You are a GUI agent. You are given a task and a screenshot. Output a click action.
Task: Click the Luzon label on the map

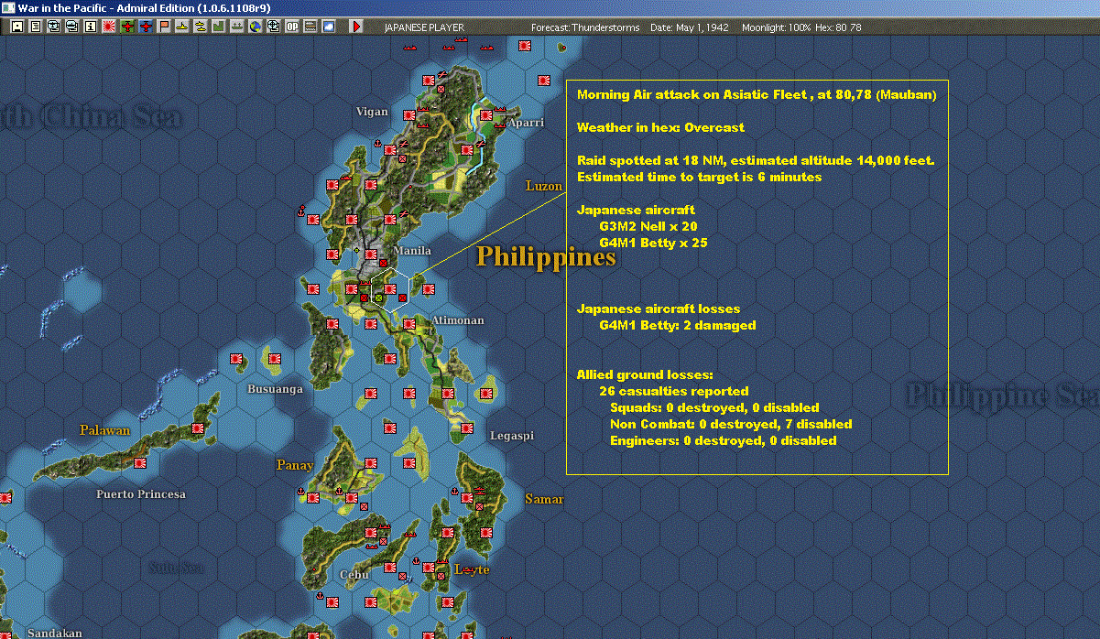point(544,186)
